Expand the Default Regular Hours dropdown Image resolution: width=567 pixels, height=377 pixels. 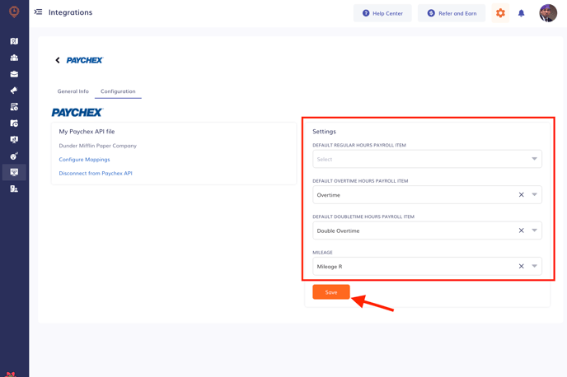[427, 159]
